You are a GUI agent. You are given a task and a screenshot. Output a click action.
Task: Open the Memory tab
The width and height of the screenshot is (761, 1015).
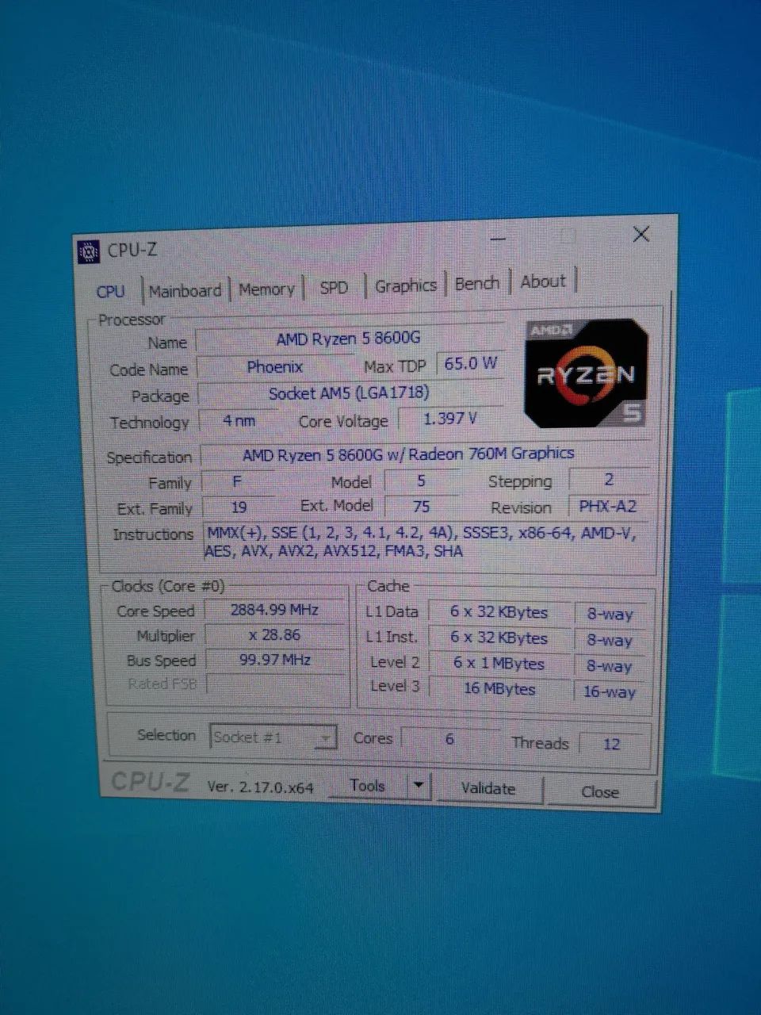266,289
